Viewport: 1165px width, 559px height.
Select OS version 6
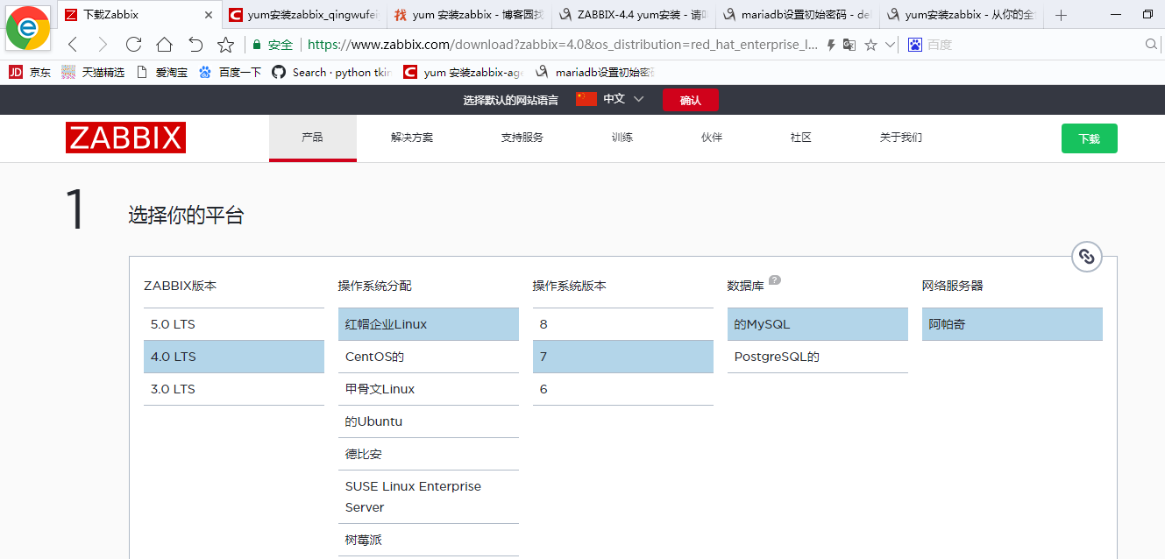pyautogui.click(x=623, y=389)
